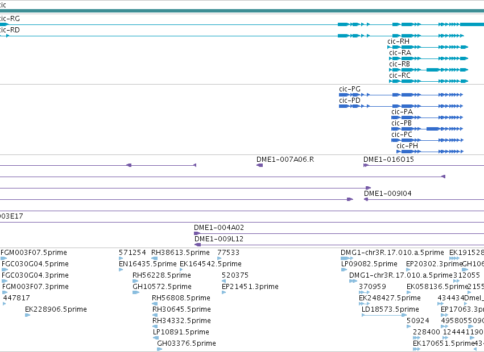Image resolution: width=484 pixels, height=352 pixels.
Task: Click the EK058136.5prime label
Action: 438,287
